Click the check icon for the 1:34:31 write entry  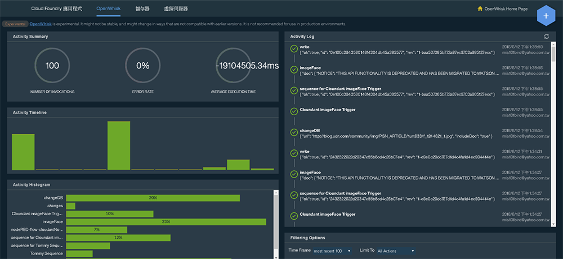coord(294,153)
